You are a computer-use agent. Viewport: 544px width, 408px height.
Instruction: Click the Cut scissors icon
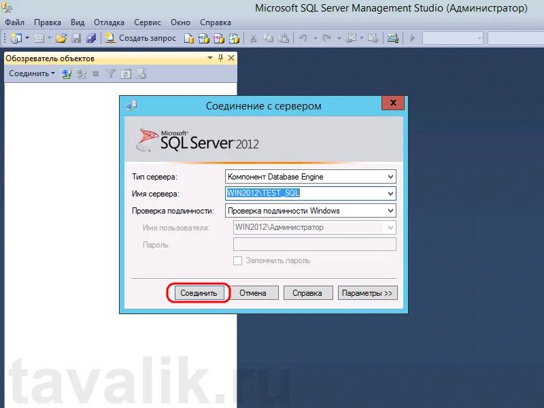pyautogui.click(x=253, y=38)
